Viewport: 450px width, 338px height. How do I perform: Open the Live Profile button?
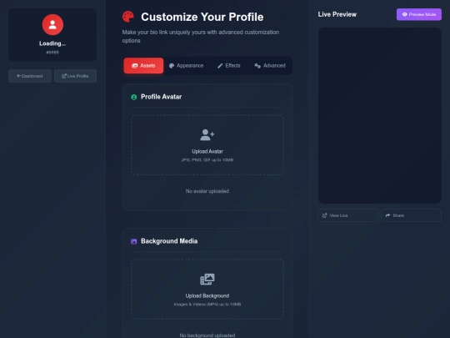75,76
